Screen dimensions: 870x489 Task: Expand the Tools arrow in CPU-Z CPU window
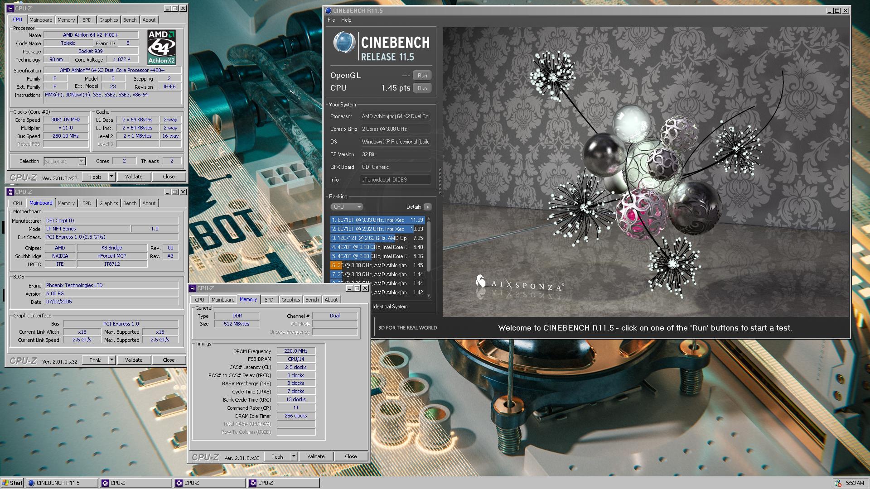point(111,177)
